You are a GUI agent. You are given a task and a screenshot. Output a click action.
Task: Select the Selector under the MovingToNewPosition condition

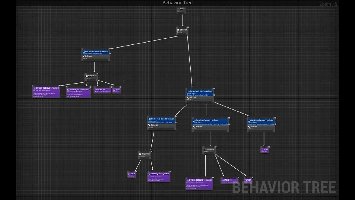(210, 127)
